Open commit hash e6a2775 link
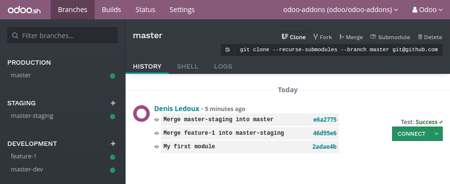Image resolution: width=450 pixels, height=184 pixels. [325, 120]
